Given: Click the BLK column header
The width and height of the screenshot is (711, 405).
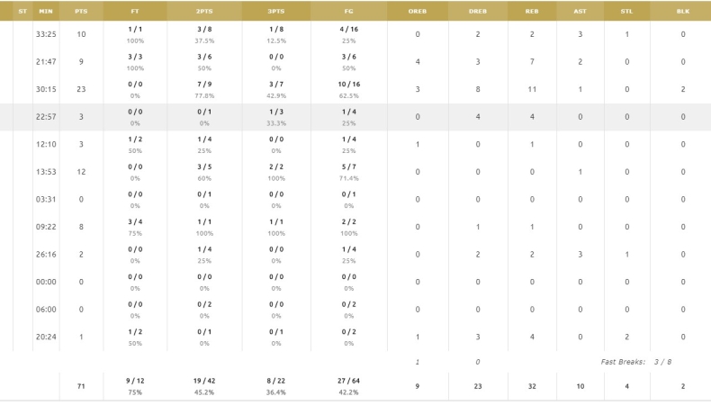Looking at the screenshot, I should tap(683, 11).
